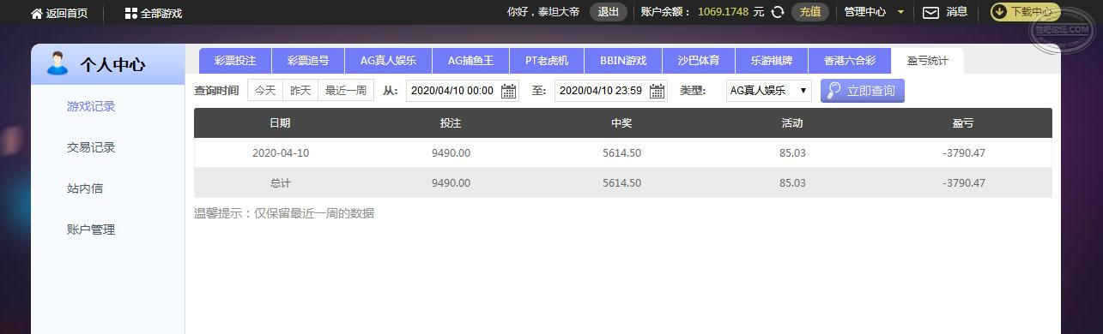Click the 充值 recharge button
This screenshot has height=334, width=1103.
(810, 12)
